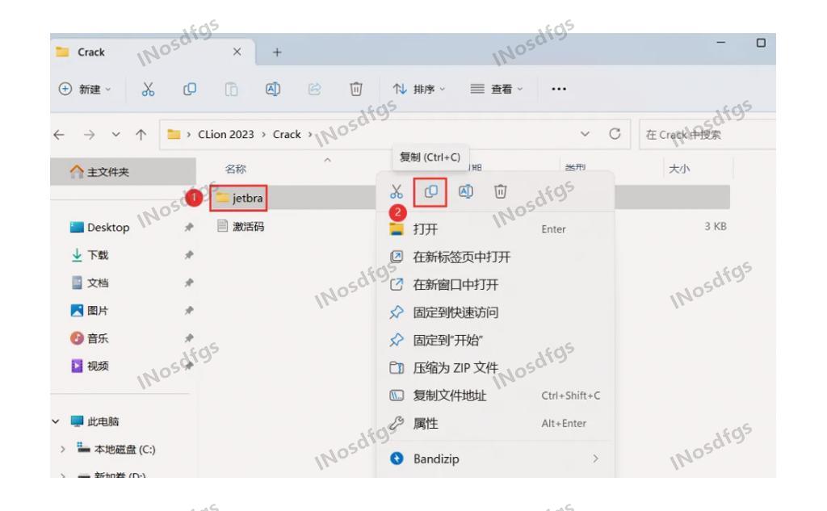Unpin 文档 using its pin icon
Screen dimensions: 827x511
[x=188, y=283]
